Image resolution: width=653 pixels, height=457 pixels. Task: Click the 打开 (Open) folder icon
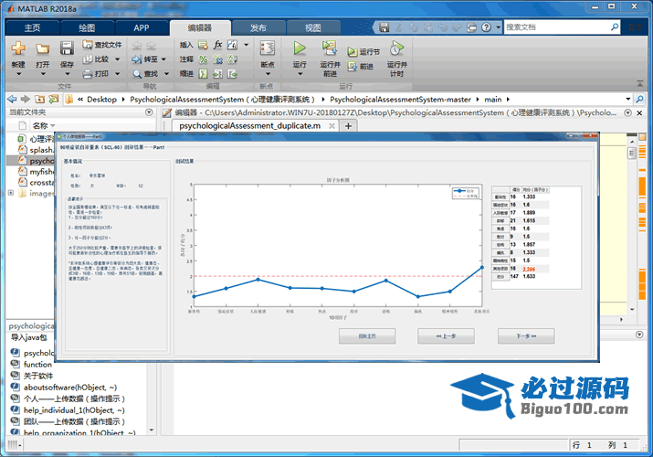pos(43,48)
